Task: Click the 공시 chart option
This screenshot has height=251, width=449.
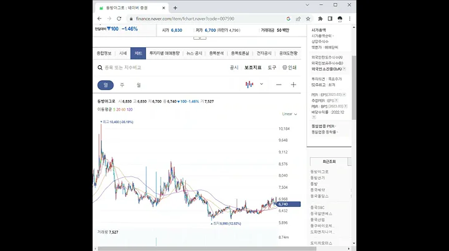Action: 234,68
